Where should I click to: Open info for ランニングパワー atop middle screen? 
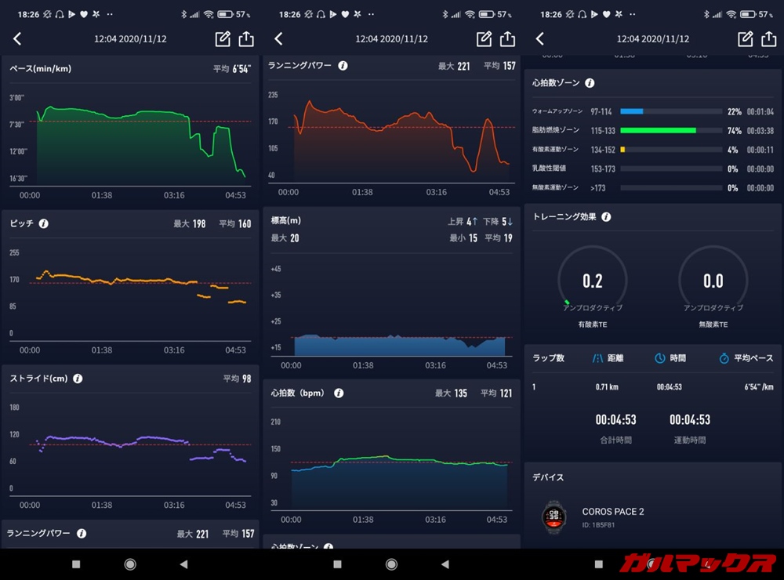pyautogui.click(x=343, y=66)
